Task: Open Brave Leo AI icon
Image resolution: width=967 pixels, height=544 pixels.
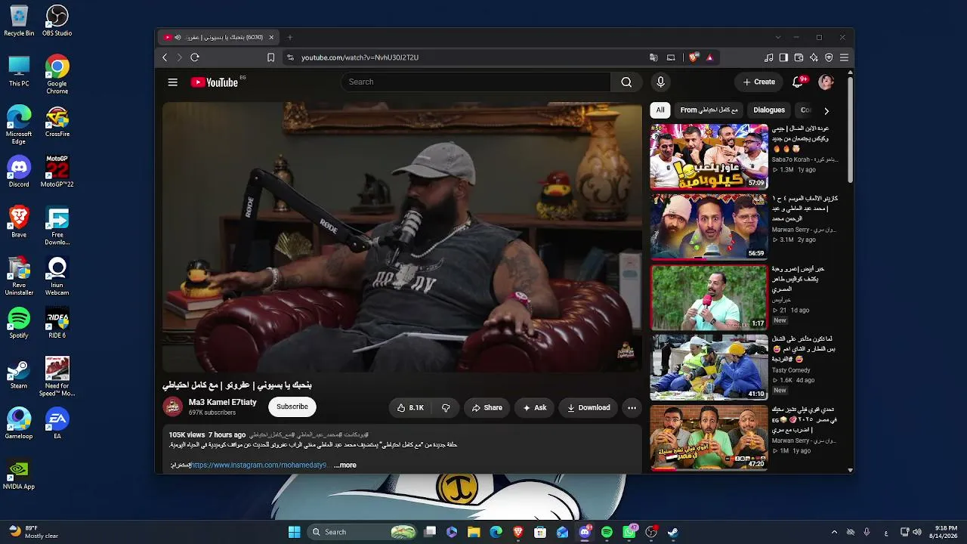Action: coord(814,57)
